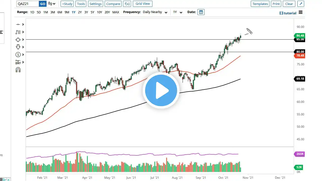Play the video overlay button
322x181 pixels.
[x=161, y=90]
